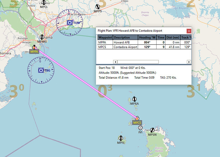Click the Waypoint column header

[x=105, y=37]
